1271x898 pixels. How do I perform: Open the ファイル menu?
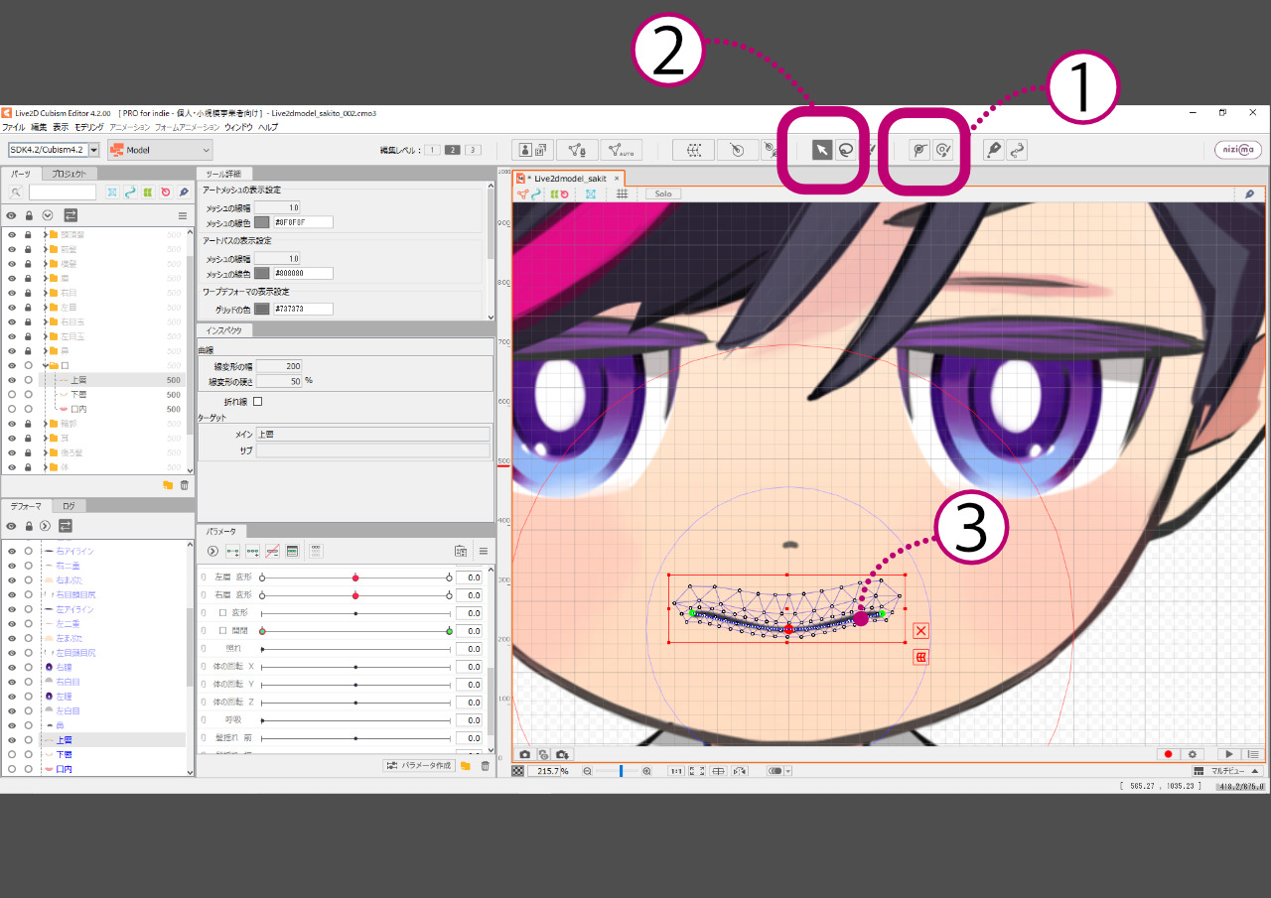(14, 128)
